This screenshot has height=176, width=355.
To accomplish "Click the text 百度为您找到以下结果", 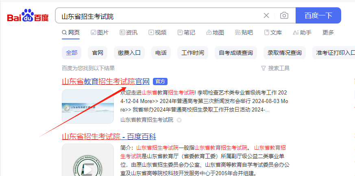I will pos(88,68).
